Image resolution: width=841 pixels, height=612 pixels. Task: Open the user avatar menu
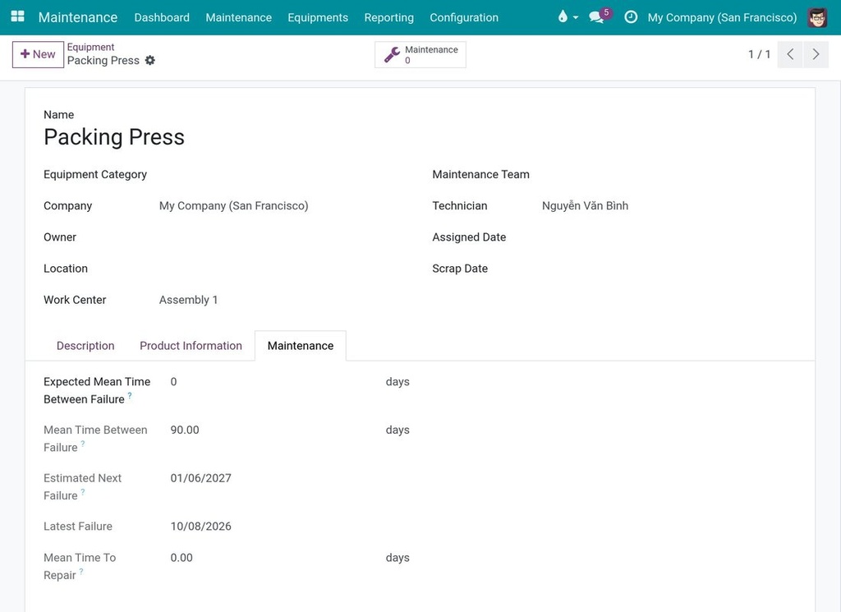(817, 17)
